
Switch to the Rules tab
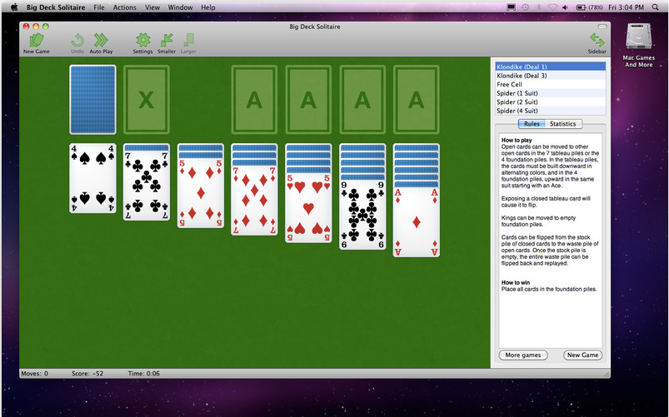(x=532, y=124)
